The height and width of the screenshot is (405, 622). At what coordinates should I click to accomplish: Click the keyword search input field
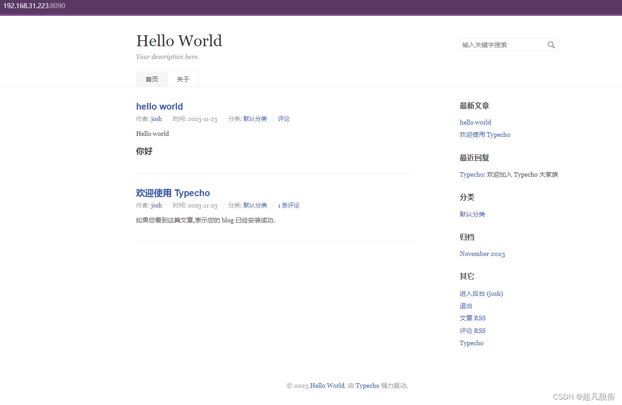pyautogui.click(x=499, y=45)
